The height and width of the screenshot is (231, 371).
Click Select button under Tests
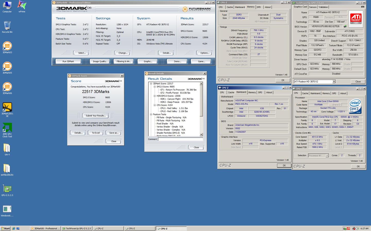[x=82, y=53]
